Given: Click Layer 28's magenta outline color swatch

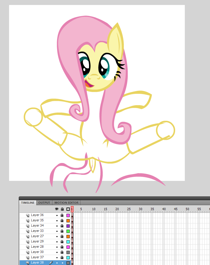Looking at the screenshot, I should point(68,247).
